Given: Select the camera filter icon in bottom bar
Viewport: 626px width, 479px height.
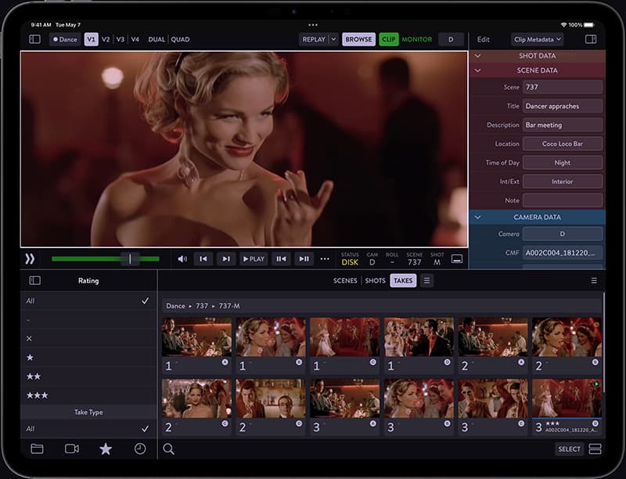Looking at the screenshot, I should point(72,448).
